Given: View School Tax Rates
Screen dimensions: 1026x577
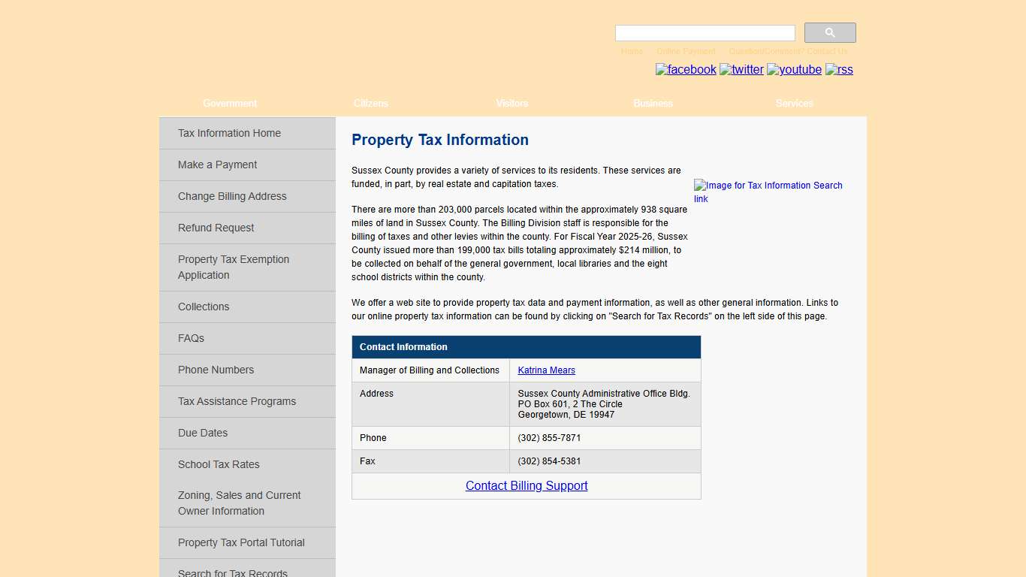Looking at the screenshot, I should [219, 464].
